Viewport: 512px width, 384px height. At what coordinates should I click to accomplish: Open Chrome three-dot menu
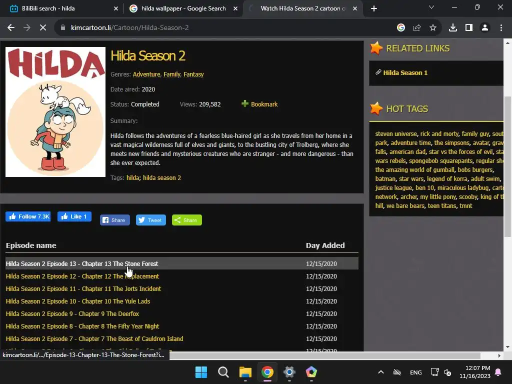point(501,28)
